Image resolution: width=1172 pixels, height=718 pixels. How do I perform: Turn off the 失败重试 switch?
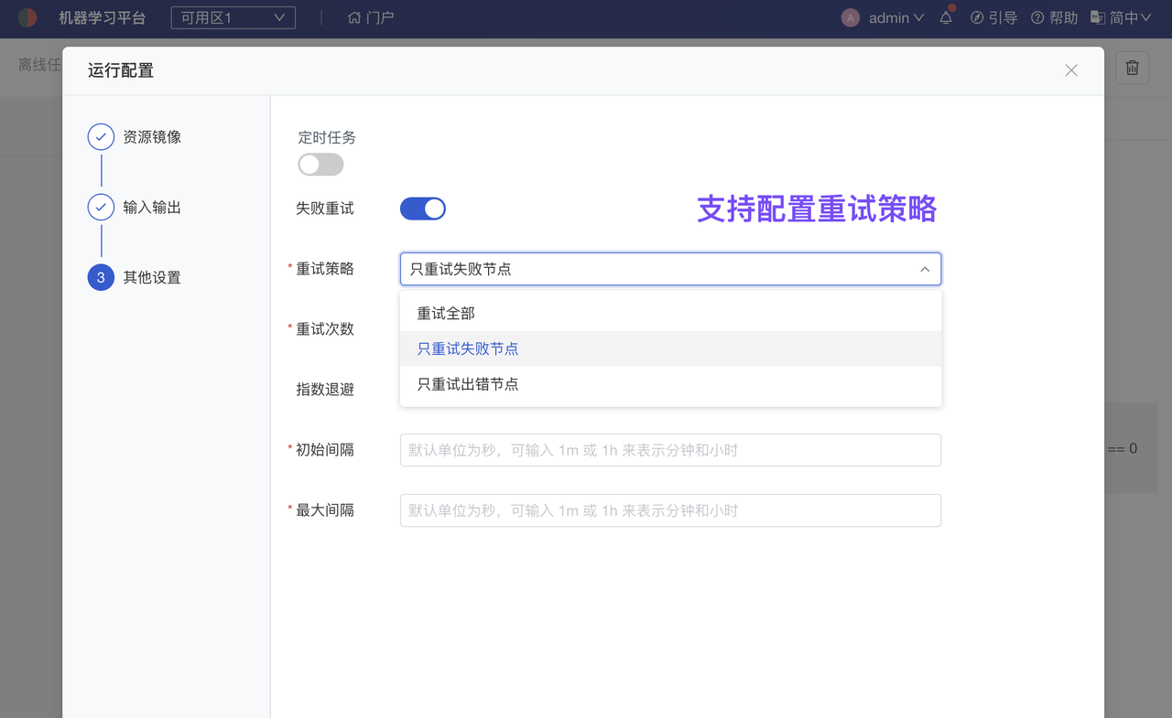(423, 209)
